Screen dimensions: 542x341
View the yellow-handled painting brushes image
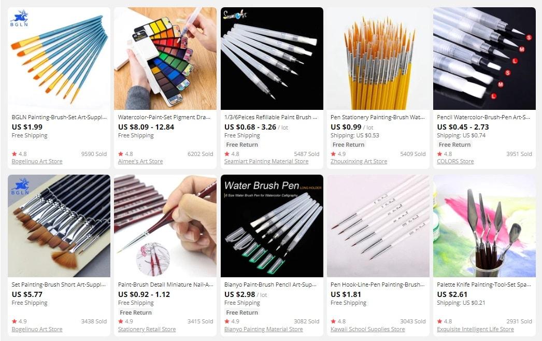pos(378,59)
